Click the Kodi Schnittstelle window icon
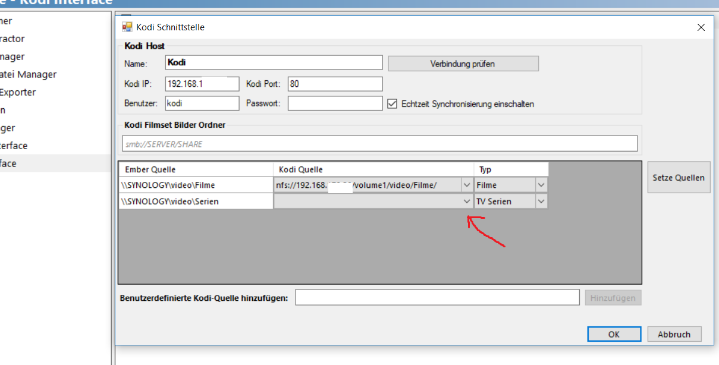This screenshot has width=719, height=365. pyautogui.click(x=127, y=27)
